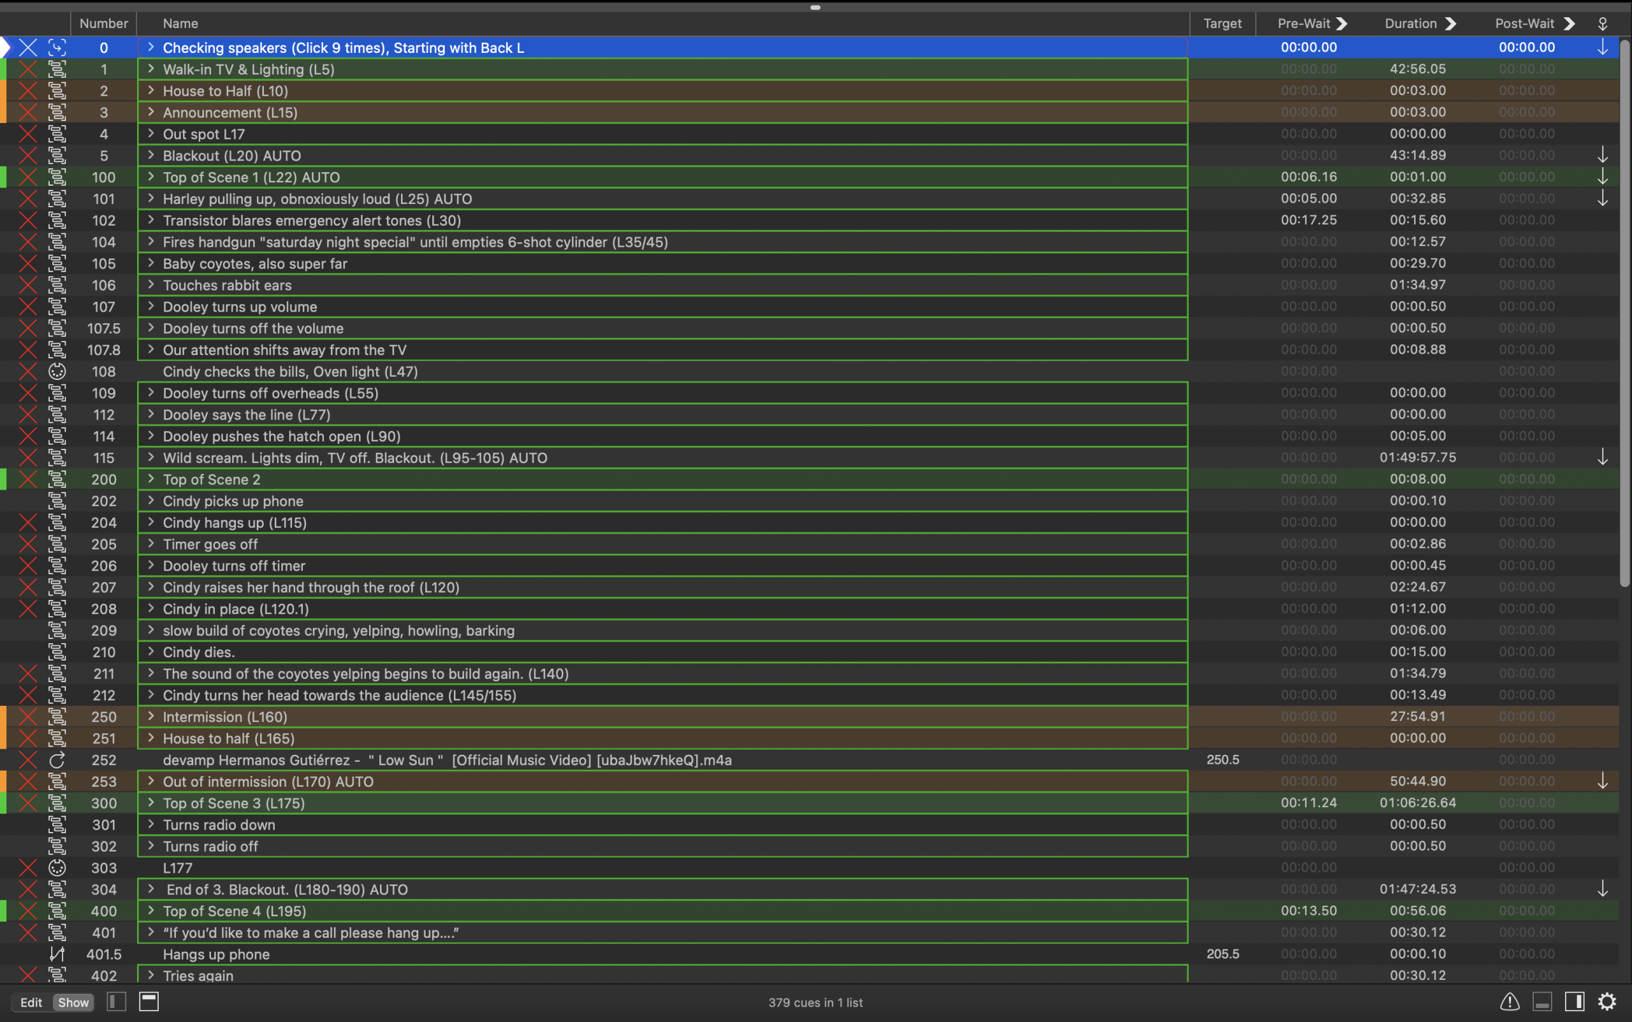This screenshot has width=1632, height=1022.
Task: Click the top panel layout icon
Action: click(x=149, y=1001)
